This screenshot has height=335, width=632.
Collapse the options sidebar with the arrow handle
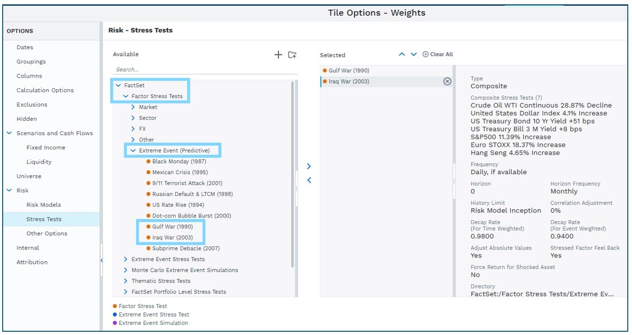(x=101, y=260)
